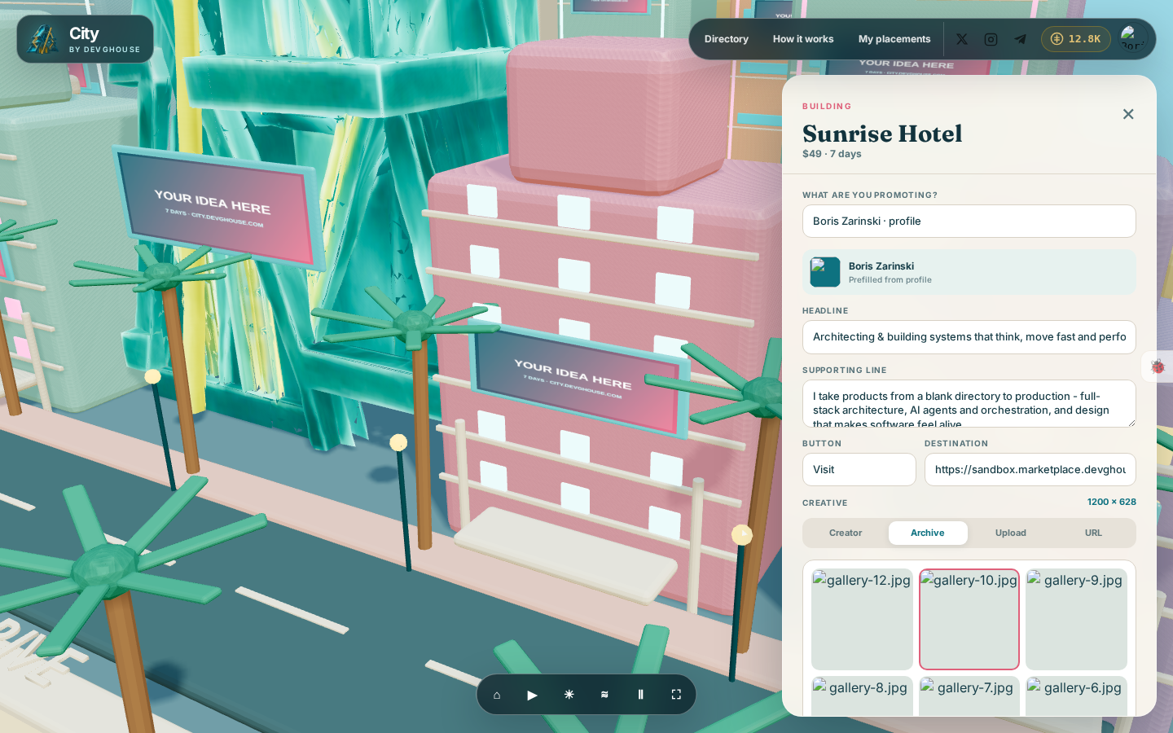Click the '1200 × 628' creative size text
This screenshot has width=1173, height=733.
(1111, 502)
